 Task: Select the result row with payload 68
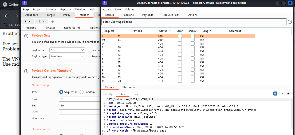[178, 40]
